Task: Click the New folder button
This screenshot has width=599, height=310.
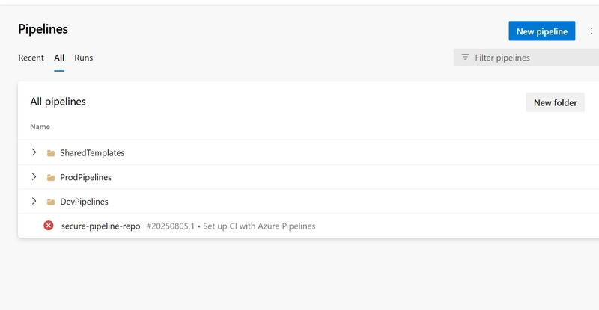Action: pyautogui.click(x=555, y=102)
